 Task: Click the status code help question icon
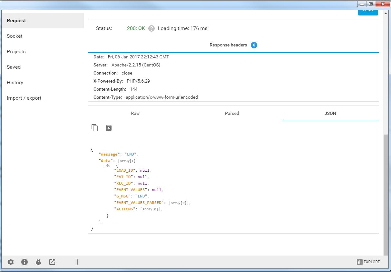(x=152, y=28)
